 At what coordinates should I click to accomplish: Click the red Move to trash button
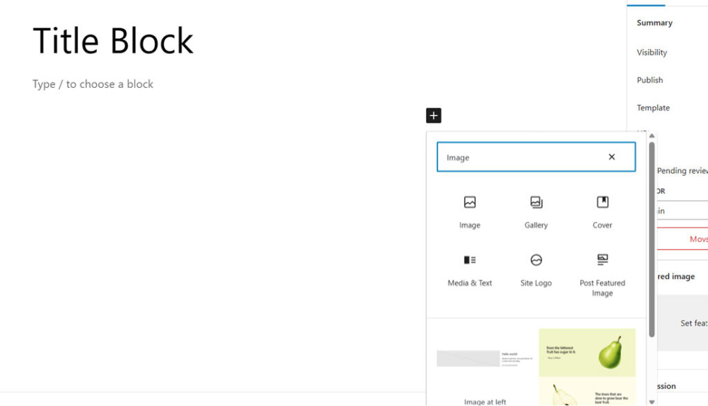click(682, 239)
